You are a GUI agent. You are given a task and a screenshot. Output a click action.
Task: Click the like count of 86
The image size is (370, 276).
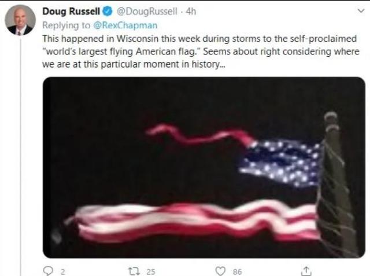click(x=238, y=272)
